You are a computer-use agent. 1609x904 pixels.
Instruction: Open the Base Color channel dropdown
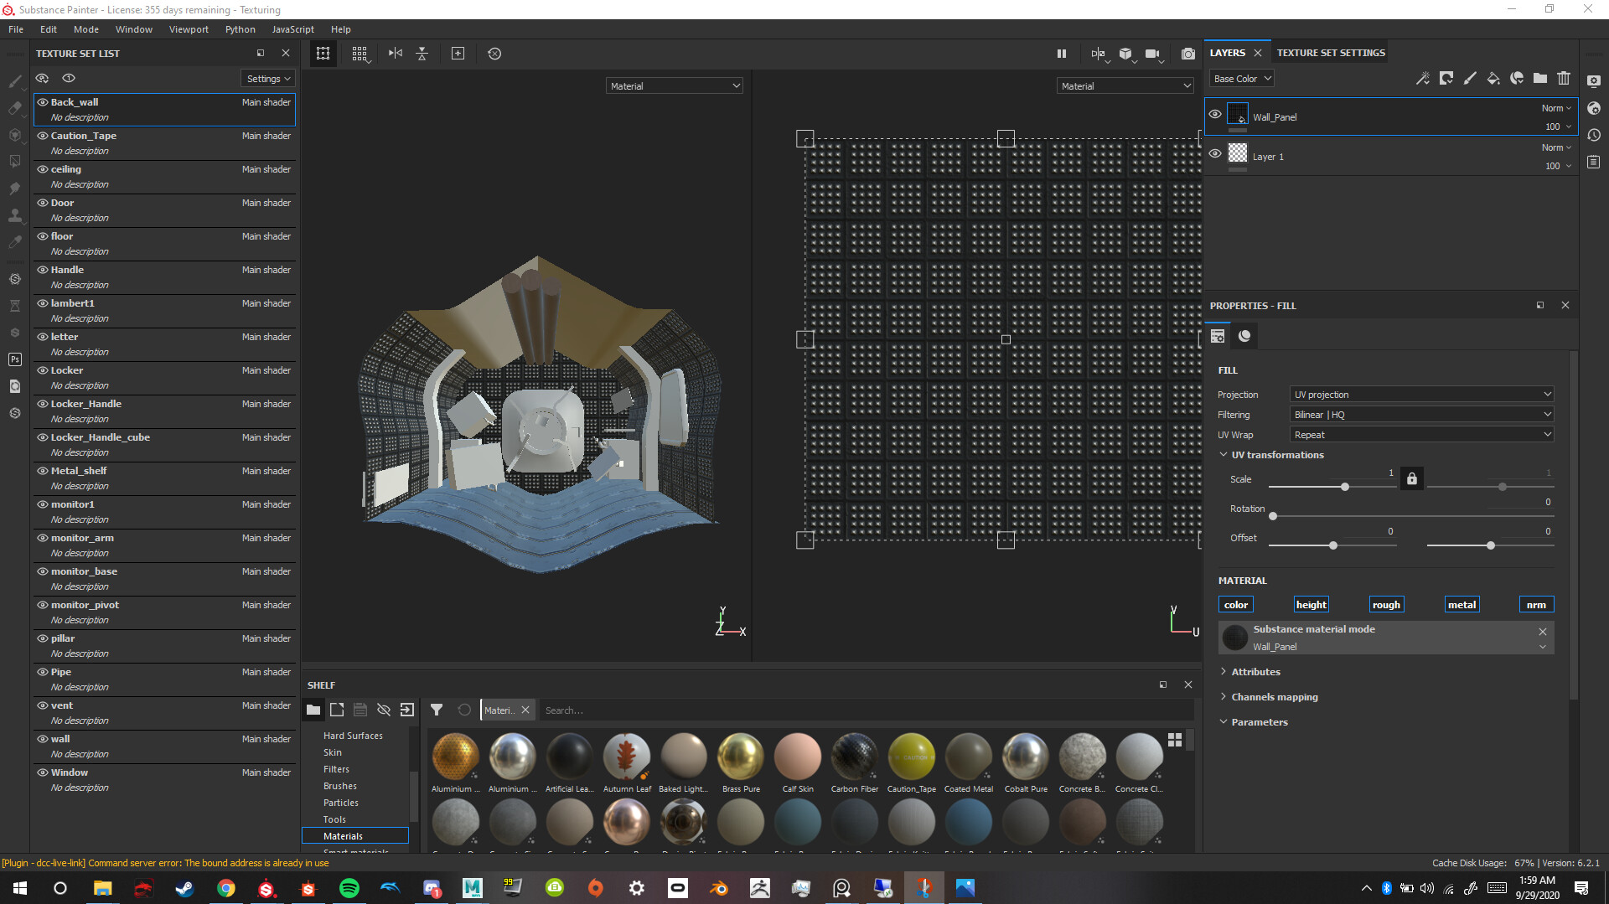pyautogui.click(x=1241, y=78)
